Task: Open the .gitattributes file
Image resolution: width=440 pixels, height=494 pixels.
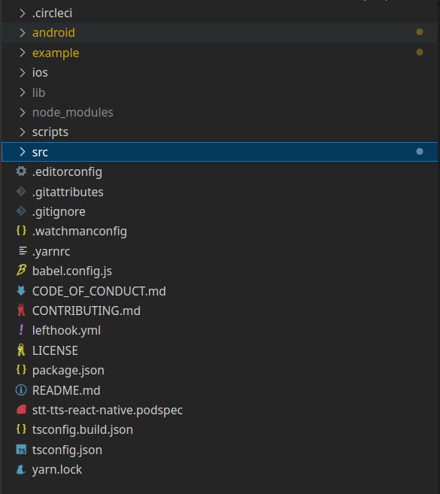Action: pyautogui.click(x=68, y=192)
